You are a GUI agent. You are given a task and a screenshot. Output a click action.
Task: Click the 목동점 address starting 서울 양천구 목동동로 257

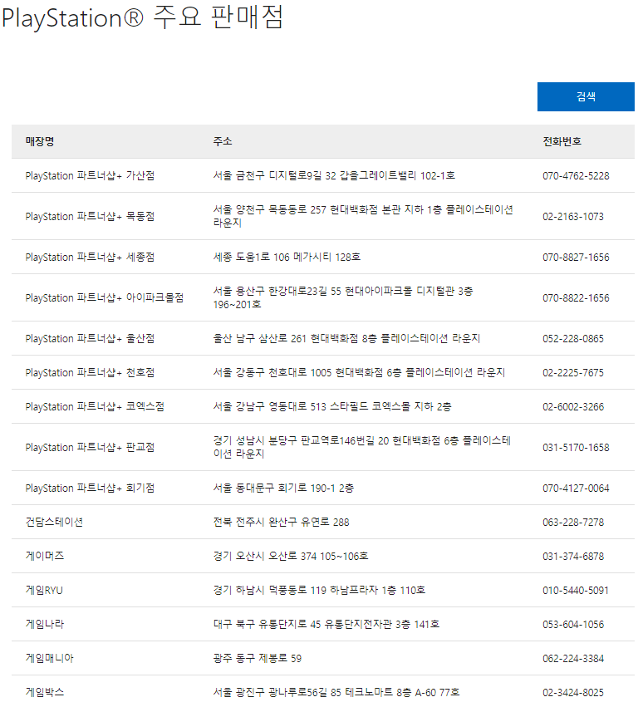(x=363, y=217)
